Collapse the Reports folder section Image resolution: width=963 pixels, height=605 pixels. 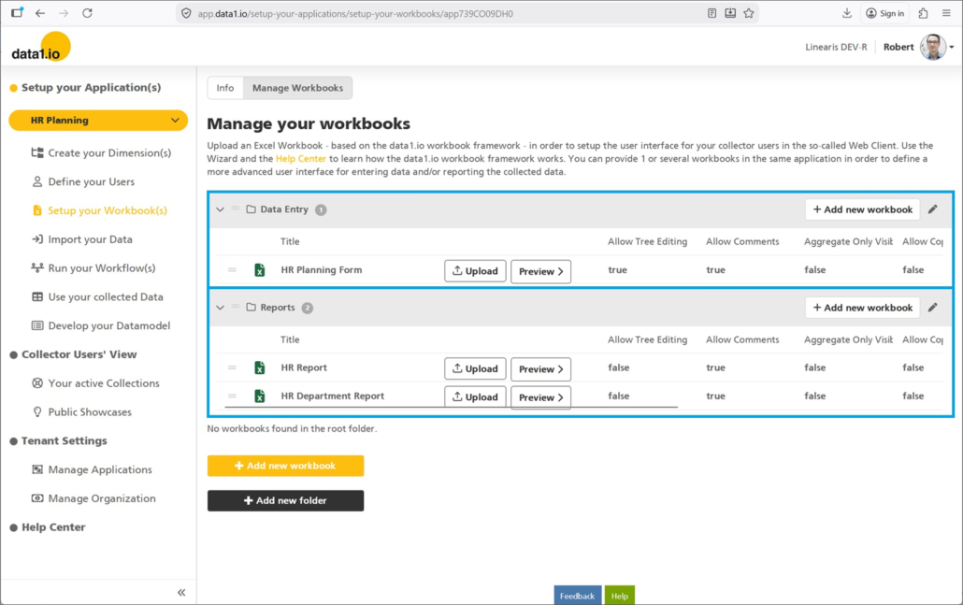point(221,308)
